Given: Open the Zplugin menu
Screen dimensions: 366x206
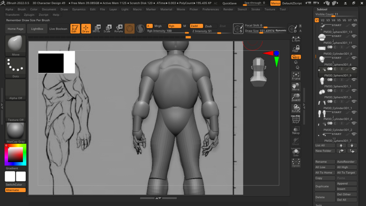Looking at the screenshot, I should 29,15.
